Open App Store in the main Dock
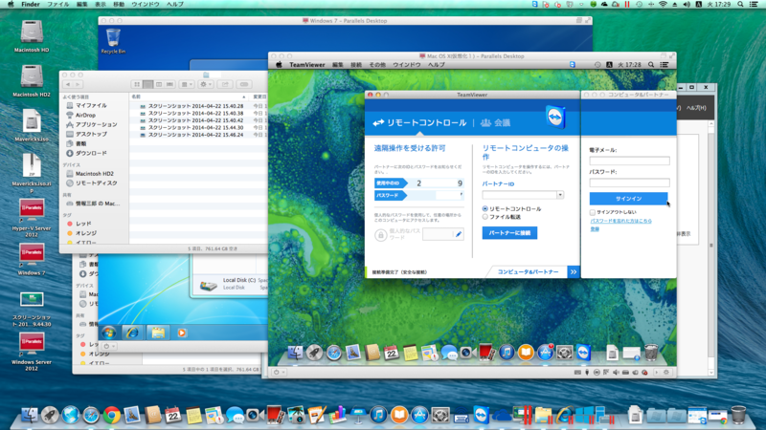The height and width of the screenshot is (430, 766). click(419, 416)
